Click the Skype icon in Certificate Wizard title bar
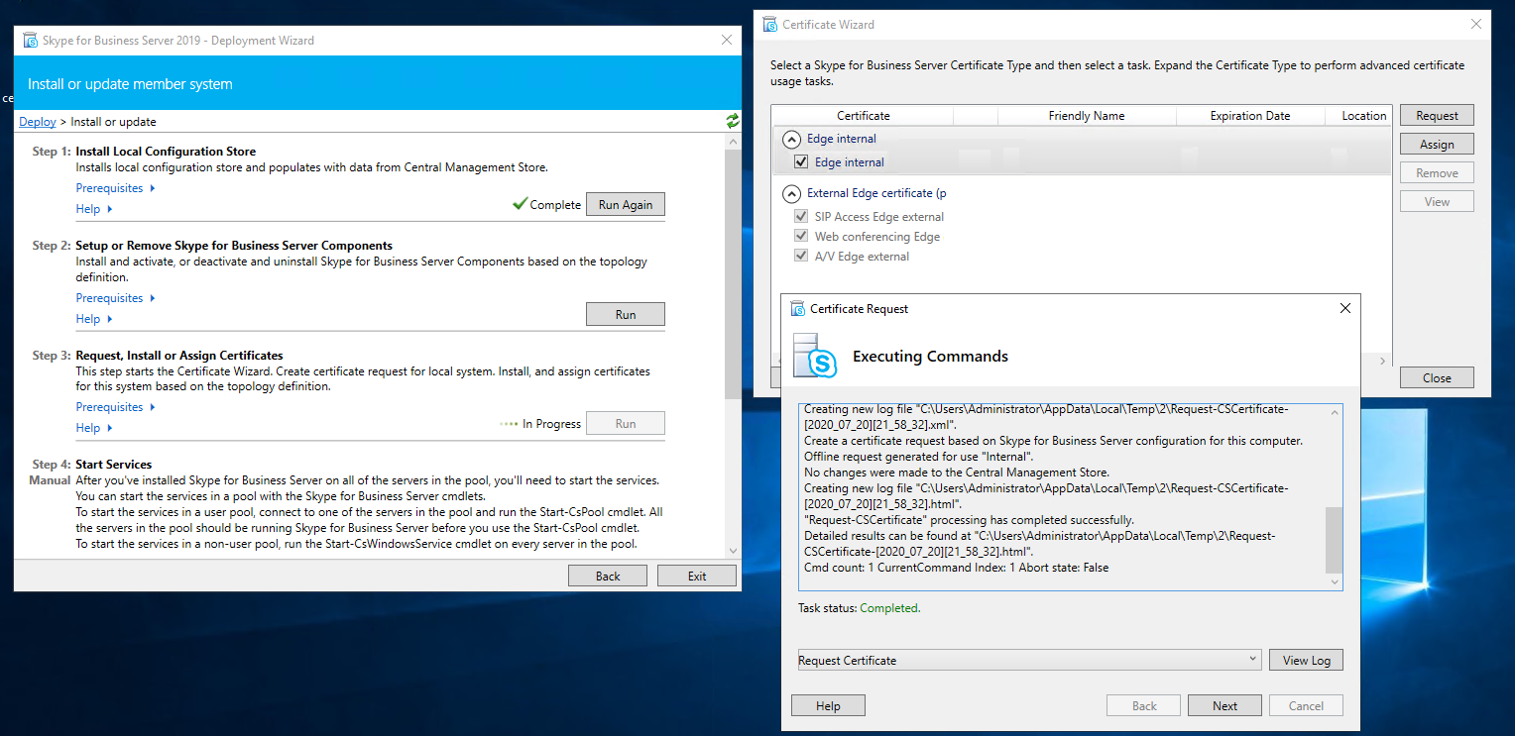This screenshot has height=736, width=1515. [769, 25]
